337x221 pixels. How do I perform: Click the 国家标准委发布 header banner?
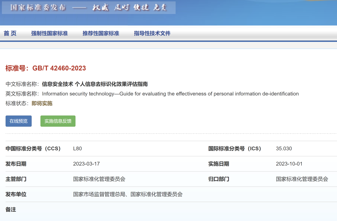click(89, 8)
